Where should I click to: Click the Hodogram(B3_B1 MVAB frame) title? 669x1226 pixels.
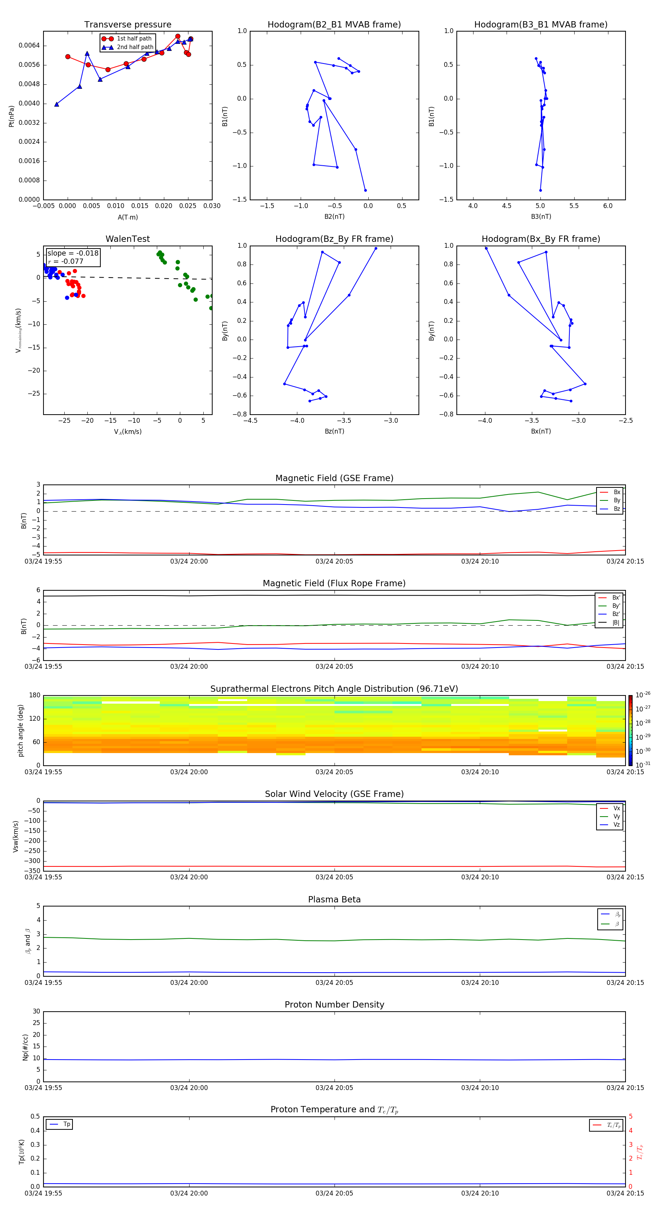point(541,25)
